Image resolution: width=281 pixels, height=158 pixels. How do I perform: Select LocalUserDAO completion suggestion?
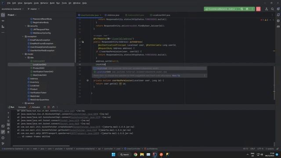pyautogui.click(x=149, y=72)
